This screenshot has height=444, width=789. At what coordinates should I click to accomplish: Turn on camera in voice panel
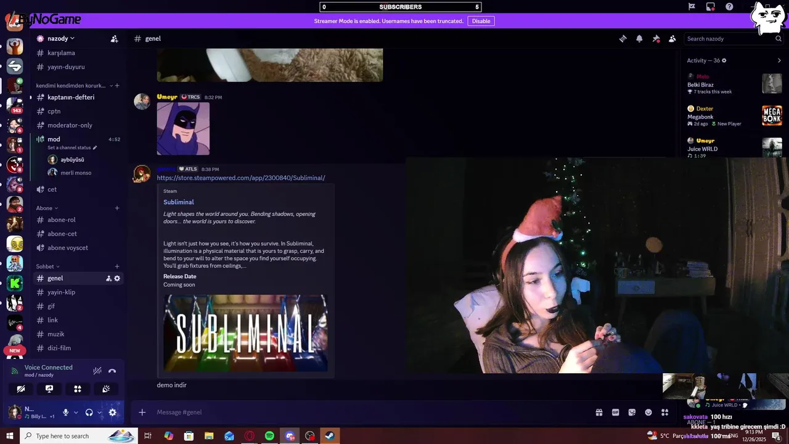click(x=21, y=389)
